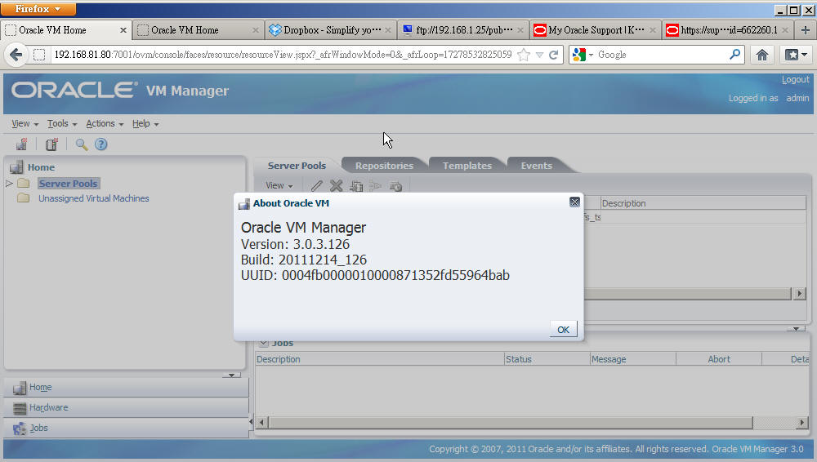Click the splitter arrow above Jobs panel
Viewport: 817px width, 462px height.
coord(796,329)
